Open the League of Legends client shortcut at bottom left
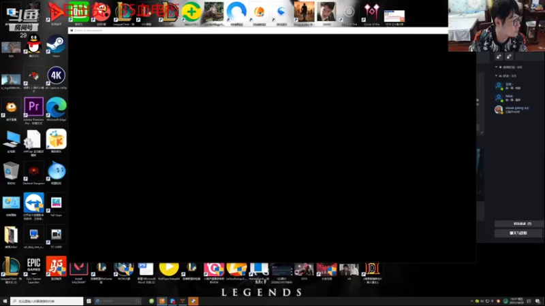The height and width of the screenshot is (306, 545). point(11,270)
